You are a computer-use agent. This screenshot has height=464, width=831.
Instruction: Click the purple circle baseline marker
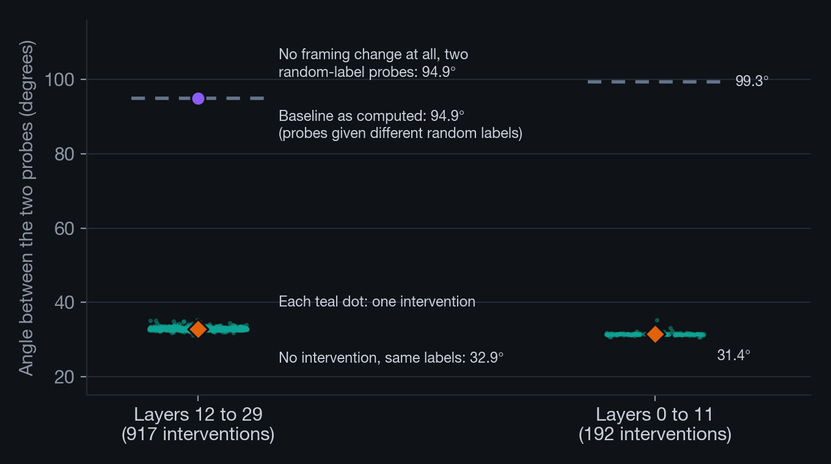tap(198, 98)
